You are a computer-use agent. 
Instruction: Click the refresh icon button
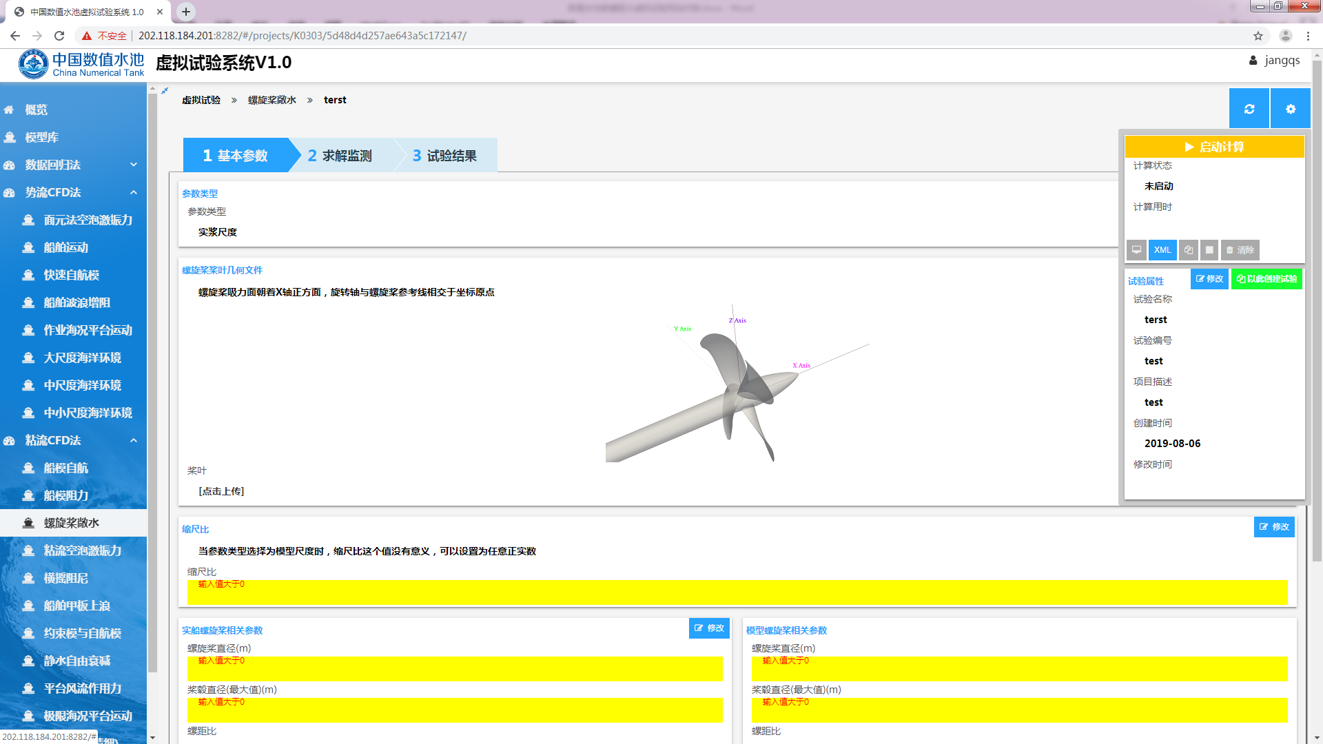click(1249, 109)
